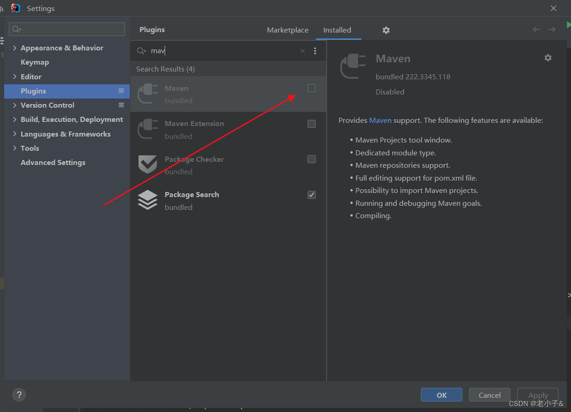Open Maven plugin settings gear in detail pane
Image resolution: width=571 pixels, height=412 pixels.
click(548, 58)
